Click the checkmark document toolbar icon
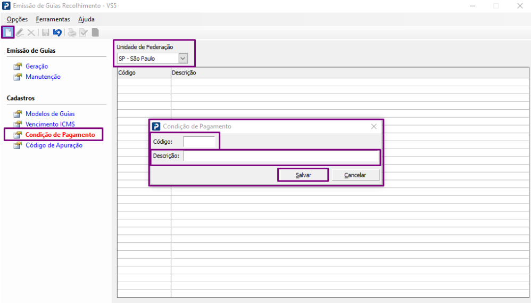 (x=84, y=32)
